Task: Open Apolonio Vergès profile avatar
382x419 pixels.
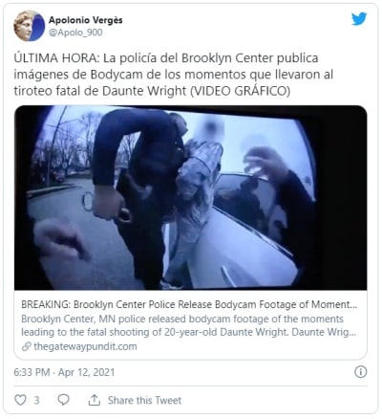Action: (29, 26)
